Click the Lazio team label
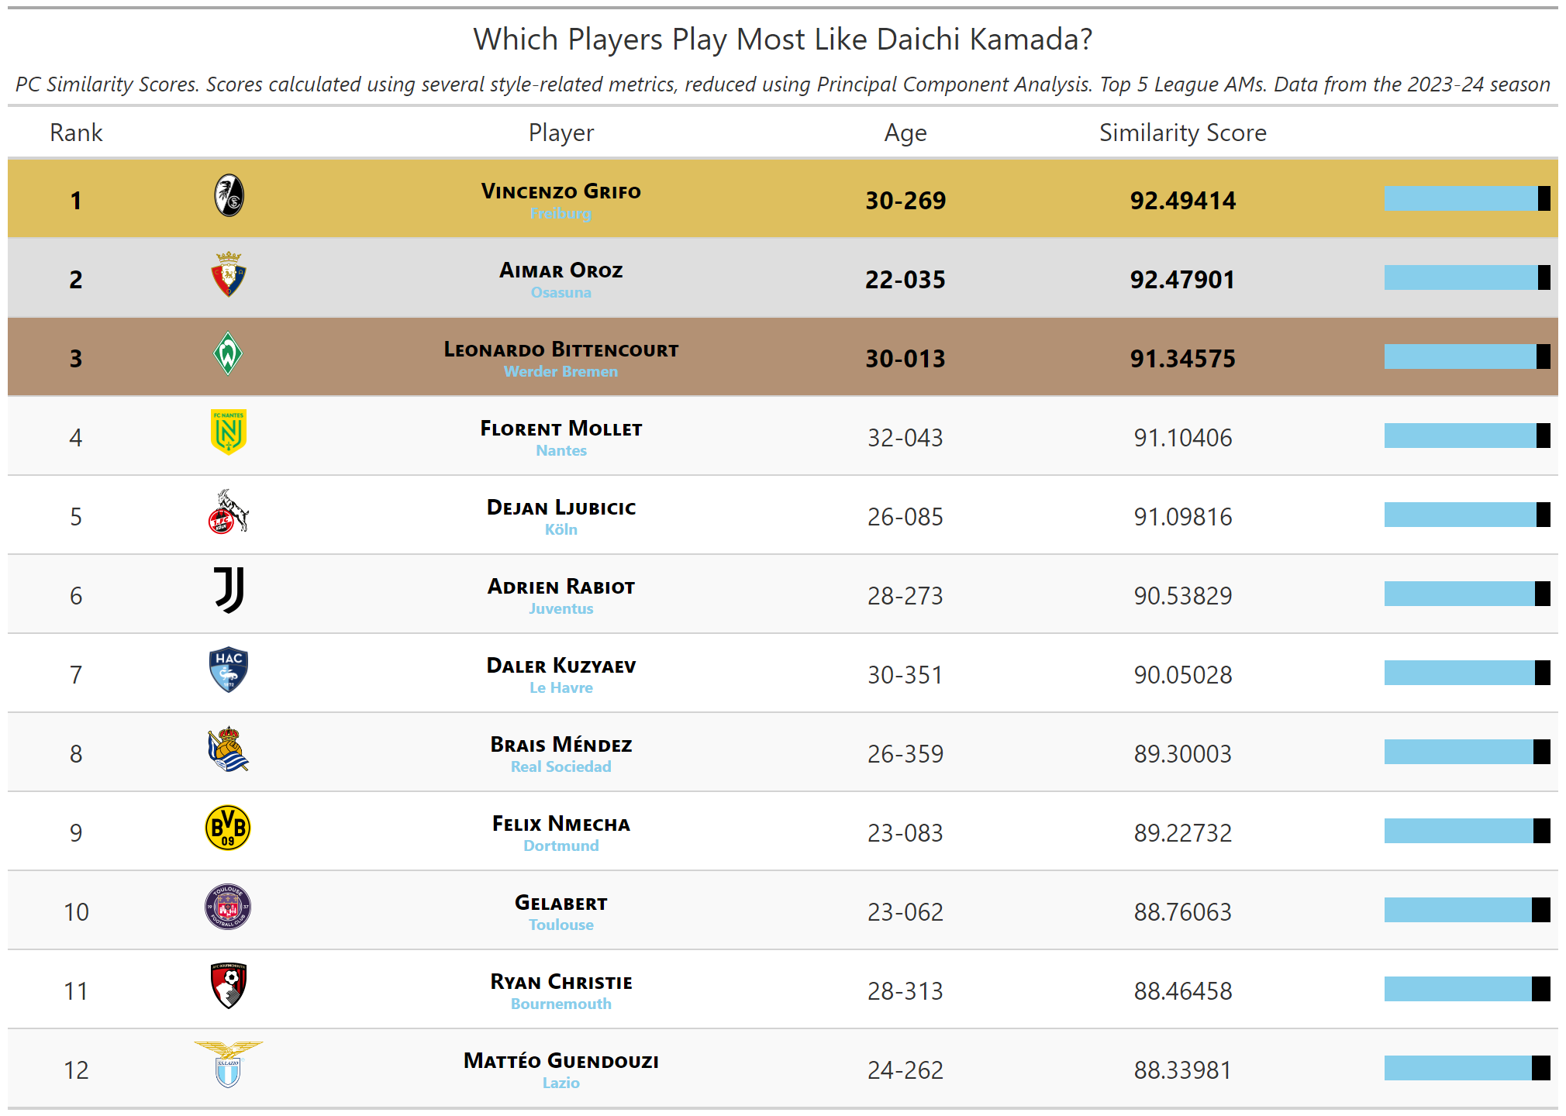 click(x=561, y=1083)
